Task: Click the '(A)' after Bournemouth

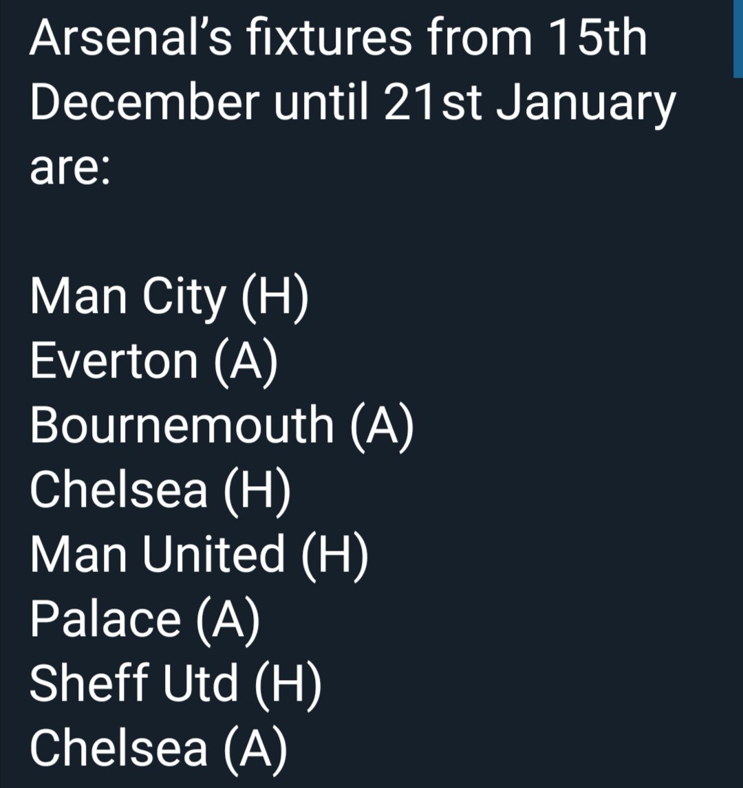Action: [x=382, y=427]
